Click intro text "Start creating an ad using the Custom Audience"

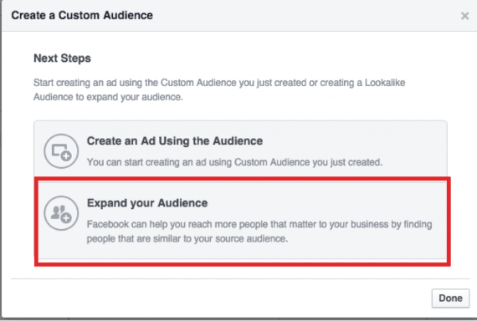point(135,83)
